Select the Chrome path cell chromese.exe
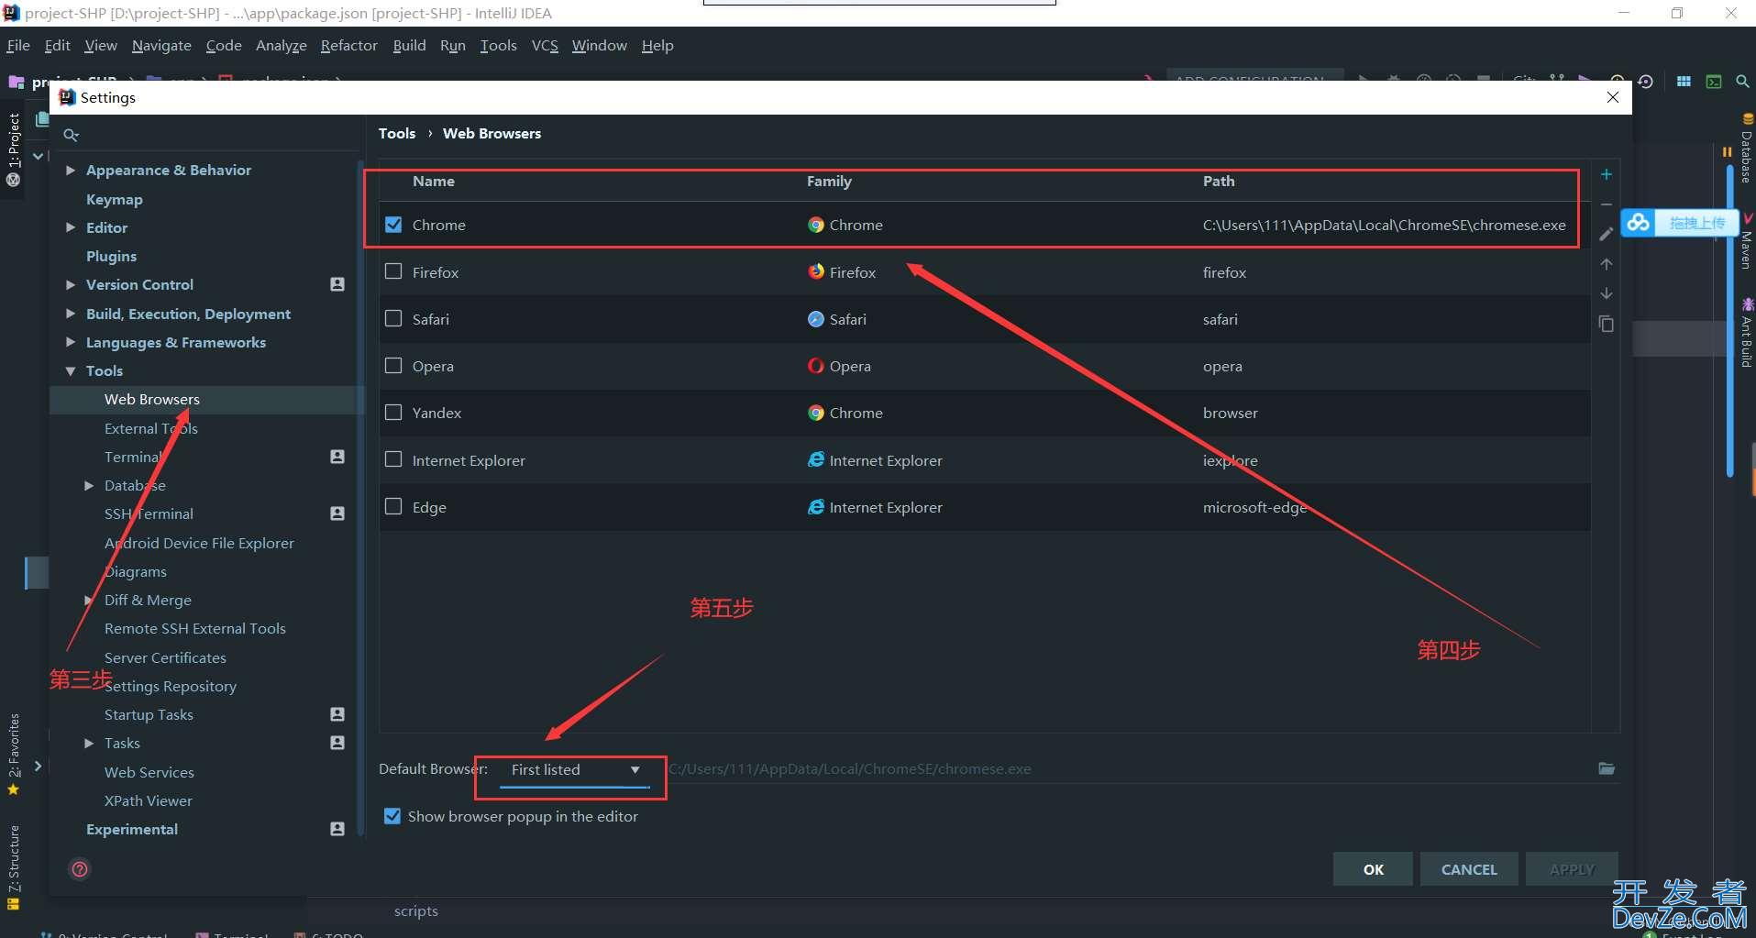This screenshot has width=1756, height=938. pyautogui.click(x=1385, y=225)
